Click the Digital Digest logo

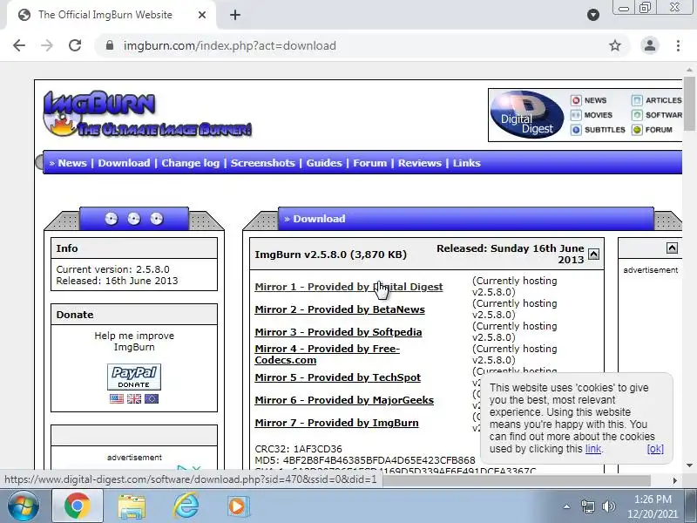527,115
